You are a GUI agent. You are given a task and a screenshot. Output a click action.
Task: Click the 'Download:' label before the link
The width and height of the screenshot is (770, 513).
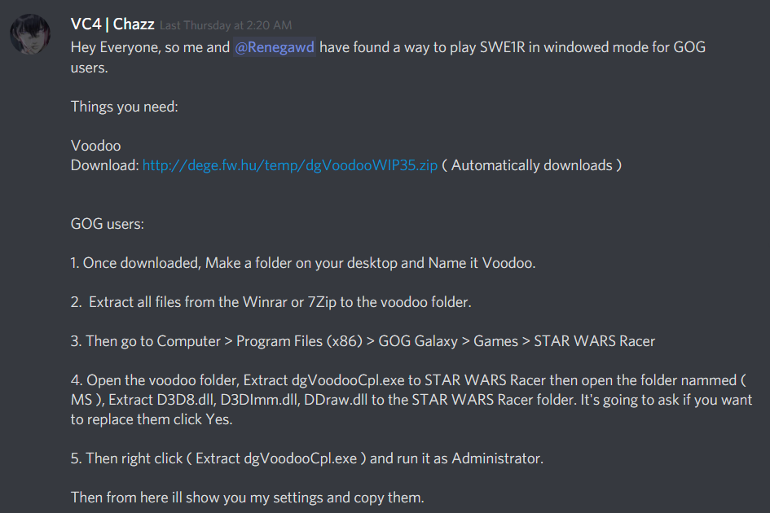pos(104,165)
